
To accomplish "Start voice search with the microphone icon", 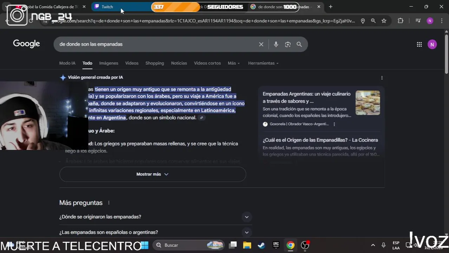I will click(276, 44).
